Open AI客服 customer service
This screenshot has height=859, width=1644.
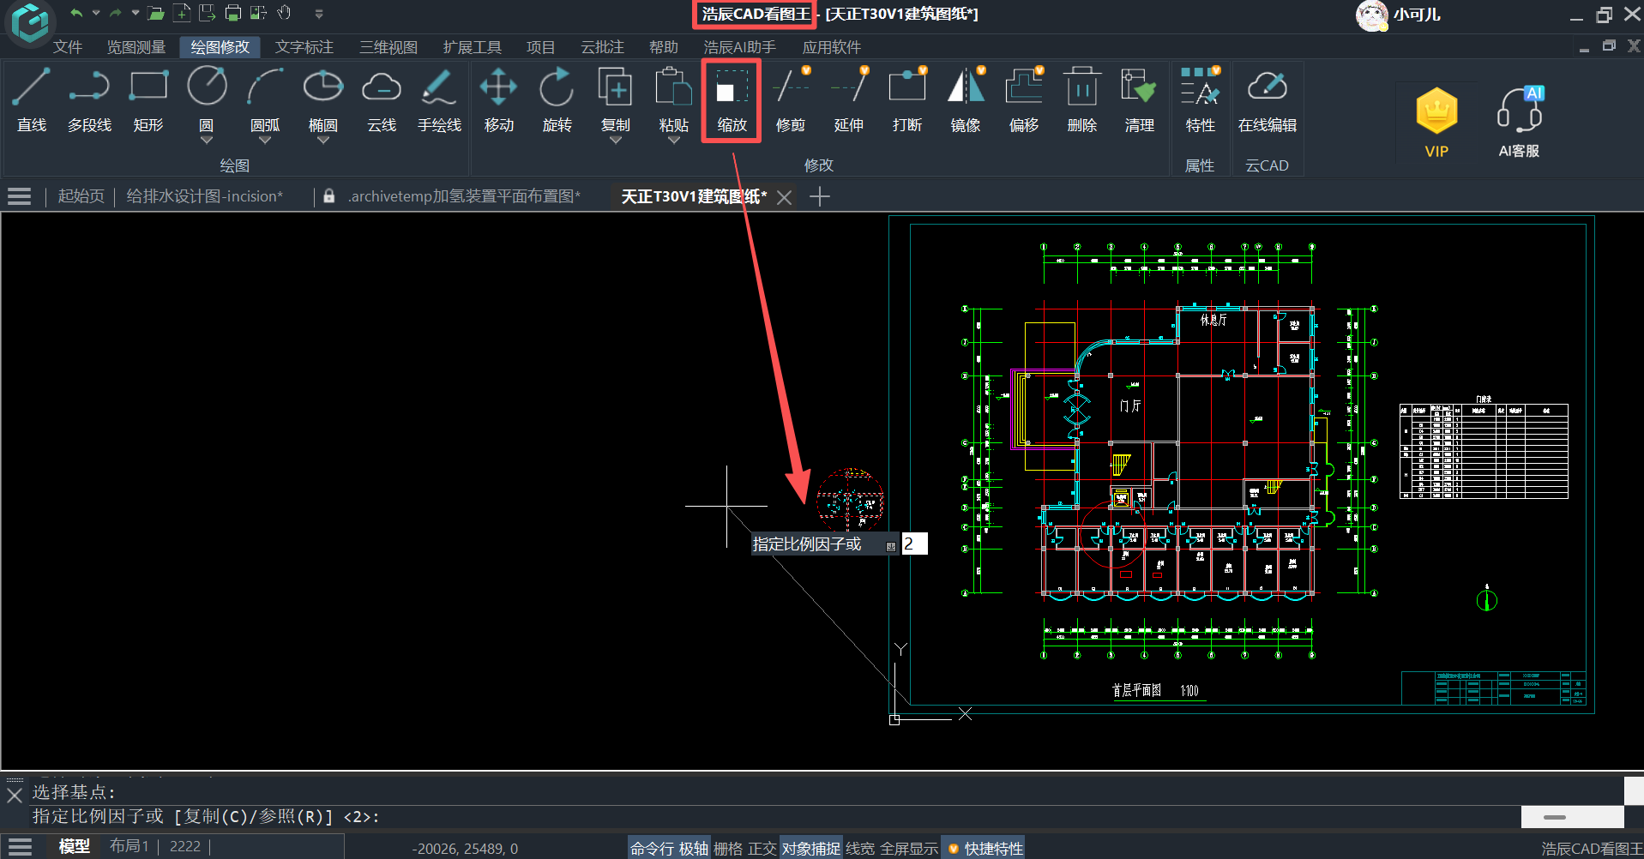[1519, 122]
